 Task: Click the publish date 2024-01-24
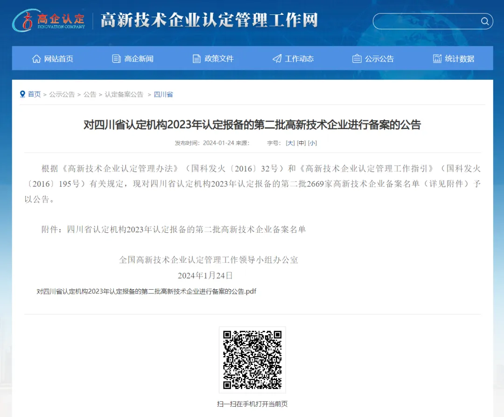(x=218, y=143)
